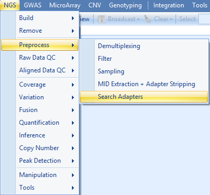210x195 pixels.
Task: Expand the Aligned Data QC submenu
Action: click(40, 70)
